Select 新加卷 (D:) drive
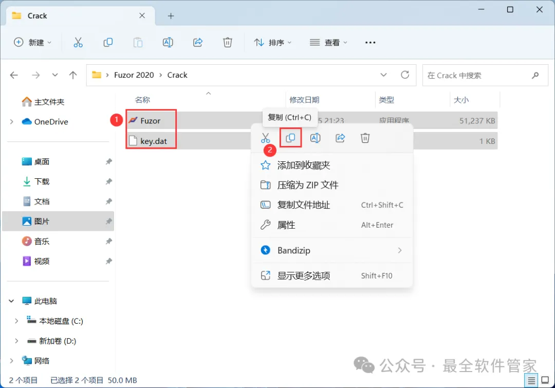This screenshot has width=555, height=388. (x=58, y=341)
